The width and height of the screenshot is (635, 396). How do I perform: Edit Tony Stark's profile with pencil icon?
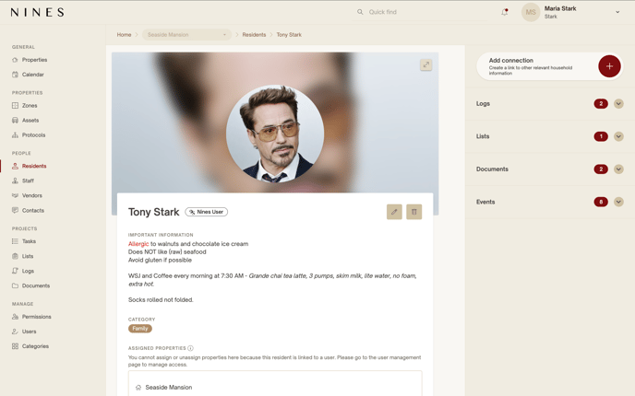(394, 212)
